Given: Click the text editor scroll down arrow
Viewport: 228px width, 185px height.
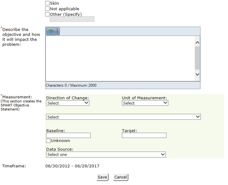Looking at the screenshot, I should (197, 74).
